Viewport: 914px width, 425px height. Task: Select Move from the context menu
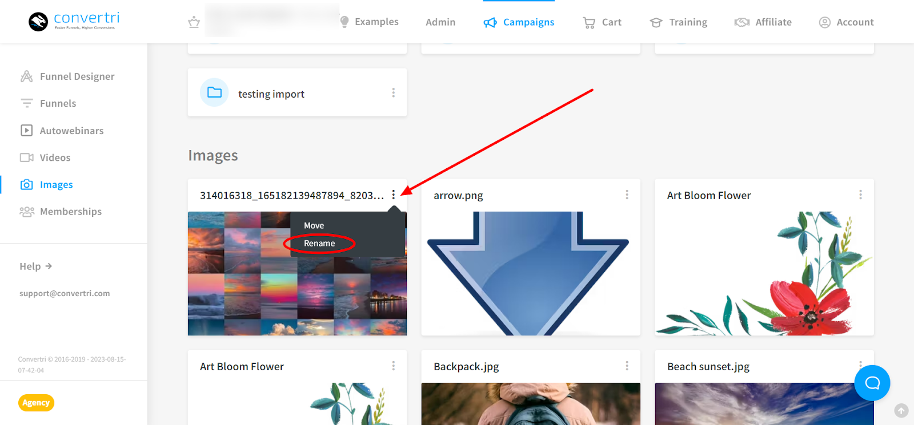coord(314,225)
